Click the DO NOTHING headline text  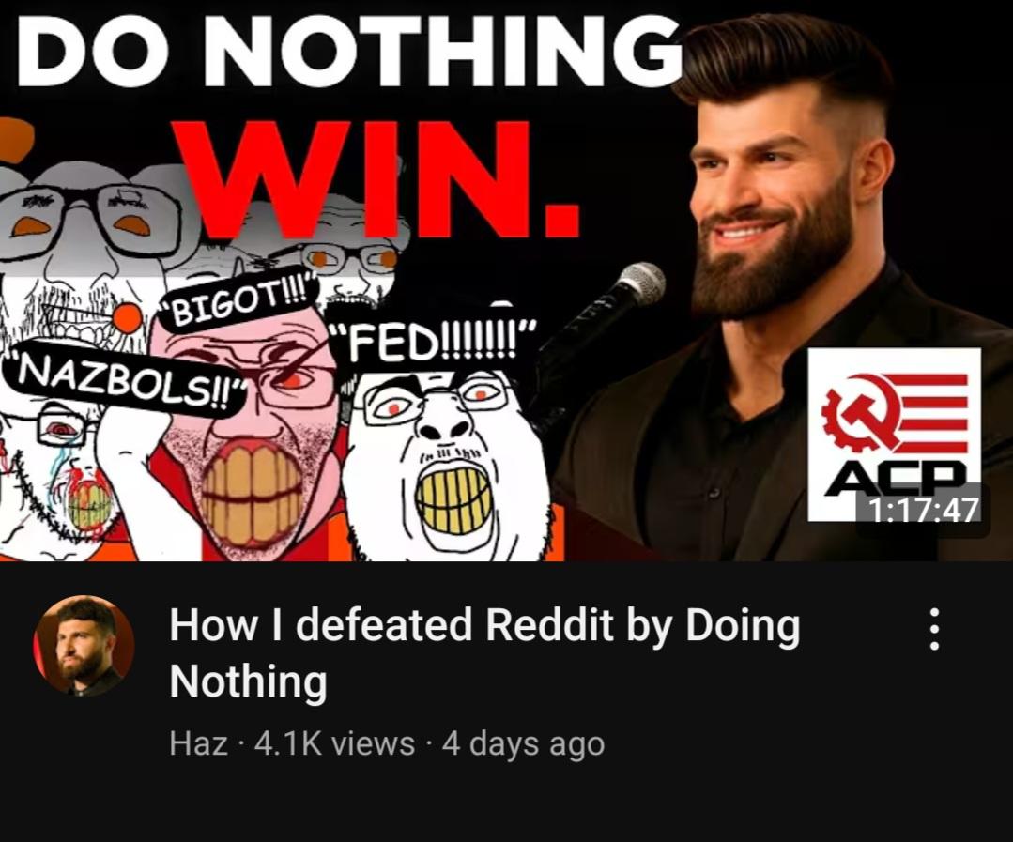[349, 51]
